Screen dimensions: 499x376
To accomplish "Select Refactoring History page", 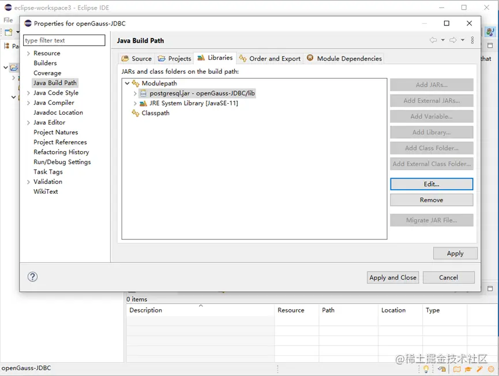I will point(61,152).
